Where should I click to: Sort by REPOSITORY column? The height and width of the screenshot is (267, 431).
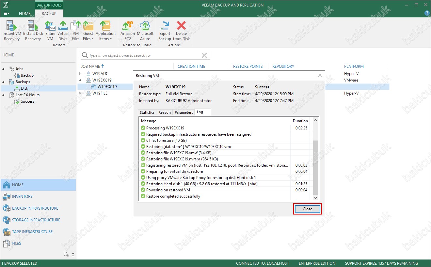(x=283, y=66)
